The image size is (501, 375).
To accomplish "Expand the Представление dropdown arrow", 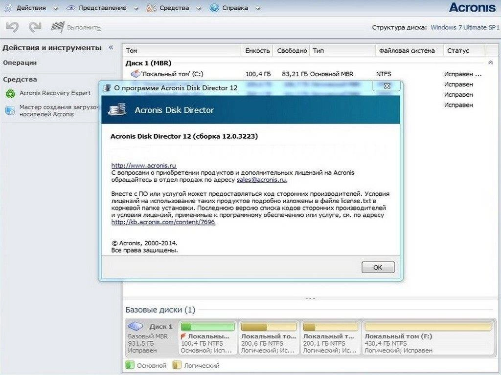I will pos(136,9).
